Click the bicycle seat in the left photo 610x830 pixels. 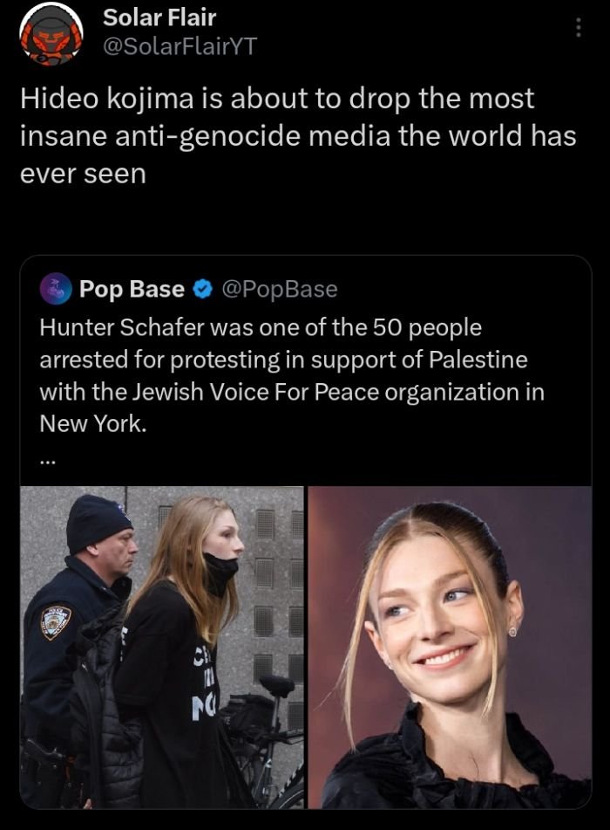(277, 685)
